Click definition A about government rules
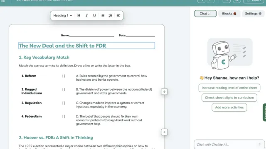 click(112, 78)
